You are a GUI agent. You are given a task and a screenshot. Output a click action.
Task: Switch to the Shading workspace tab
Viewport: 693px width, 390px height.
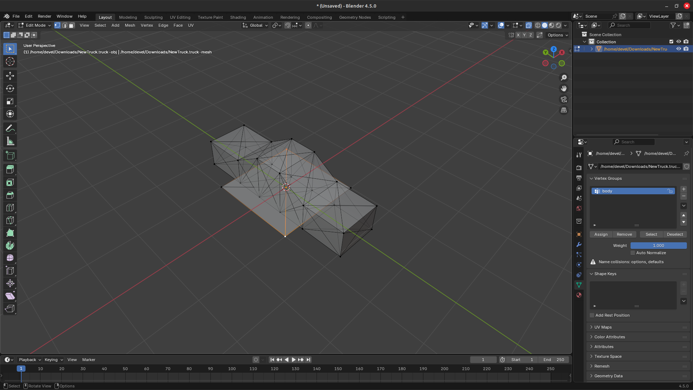(x=238, y=17)
